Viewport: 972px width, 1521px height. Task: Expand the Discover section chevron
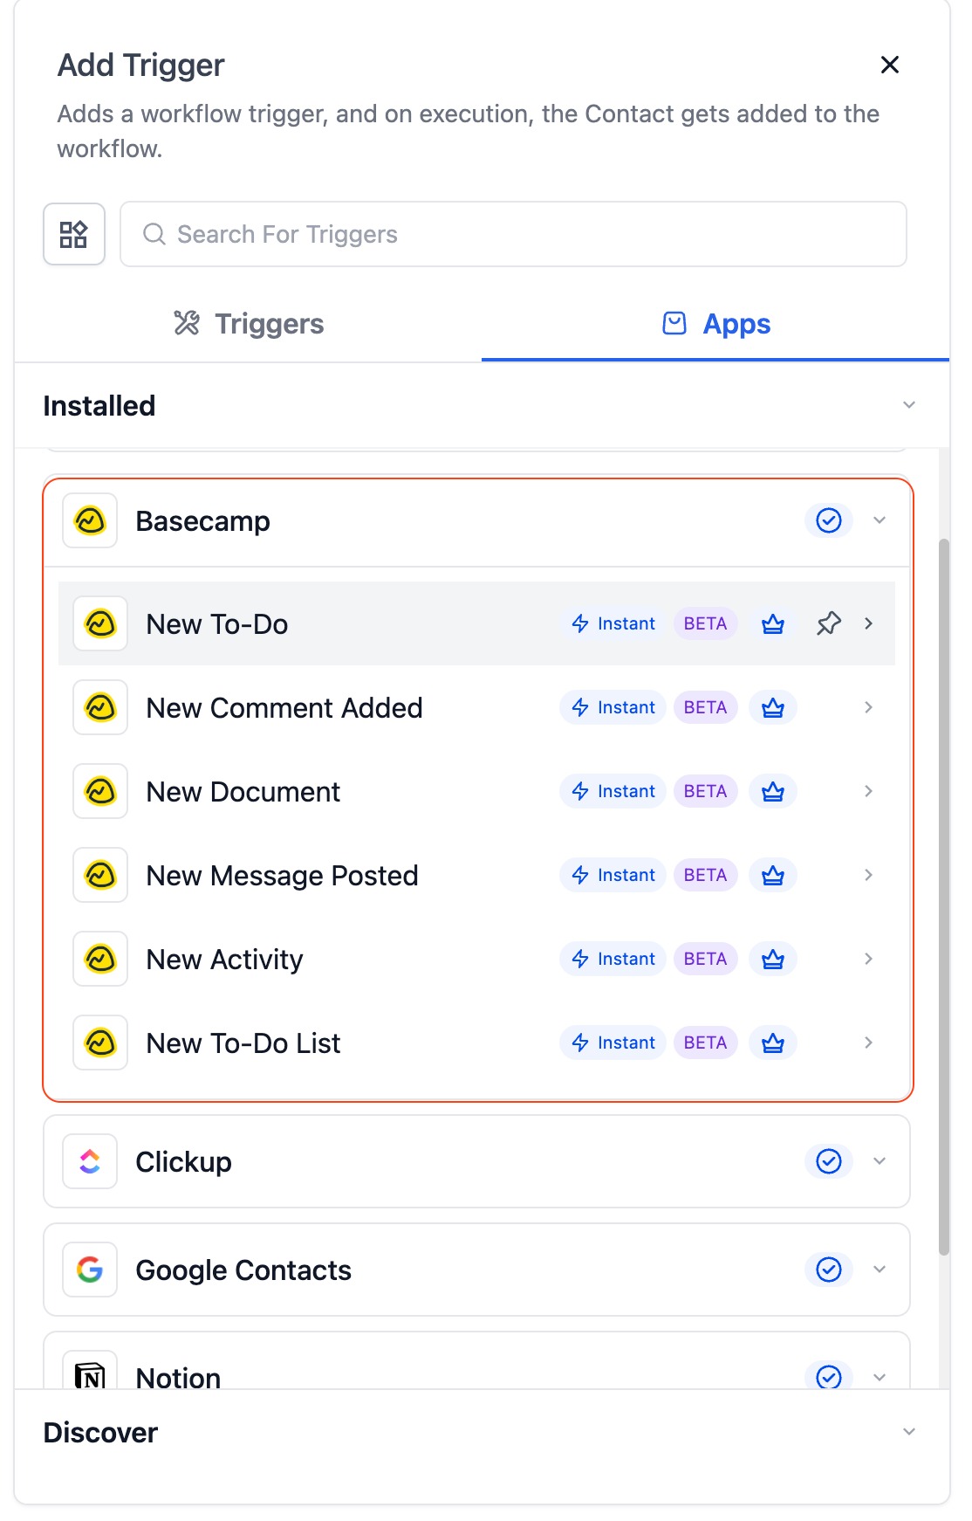pyautogui.click(x=908, y=1432)
